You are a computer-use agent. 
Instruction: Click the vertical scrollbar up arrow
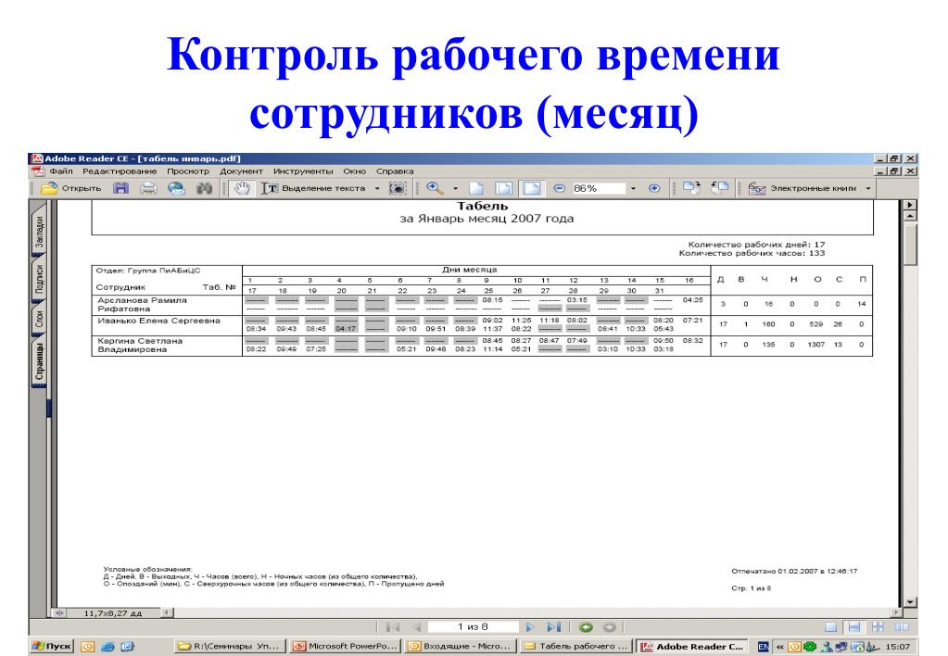910,216
